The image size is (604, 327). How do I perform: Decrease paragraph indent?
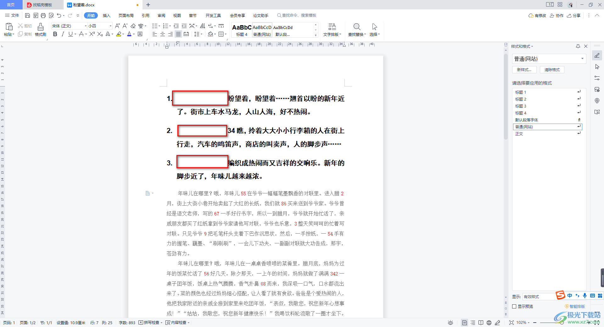pos(176,26)
